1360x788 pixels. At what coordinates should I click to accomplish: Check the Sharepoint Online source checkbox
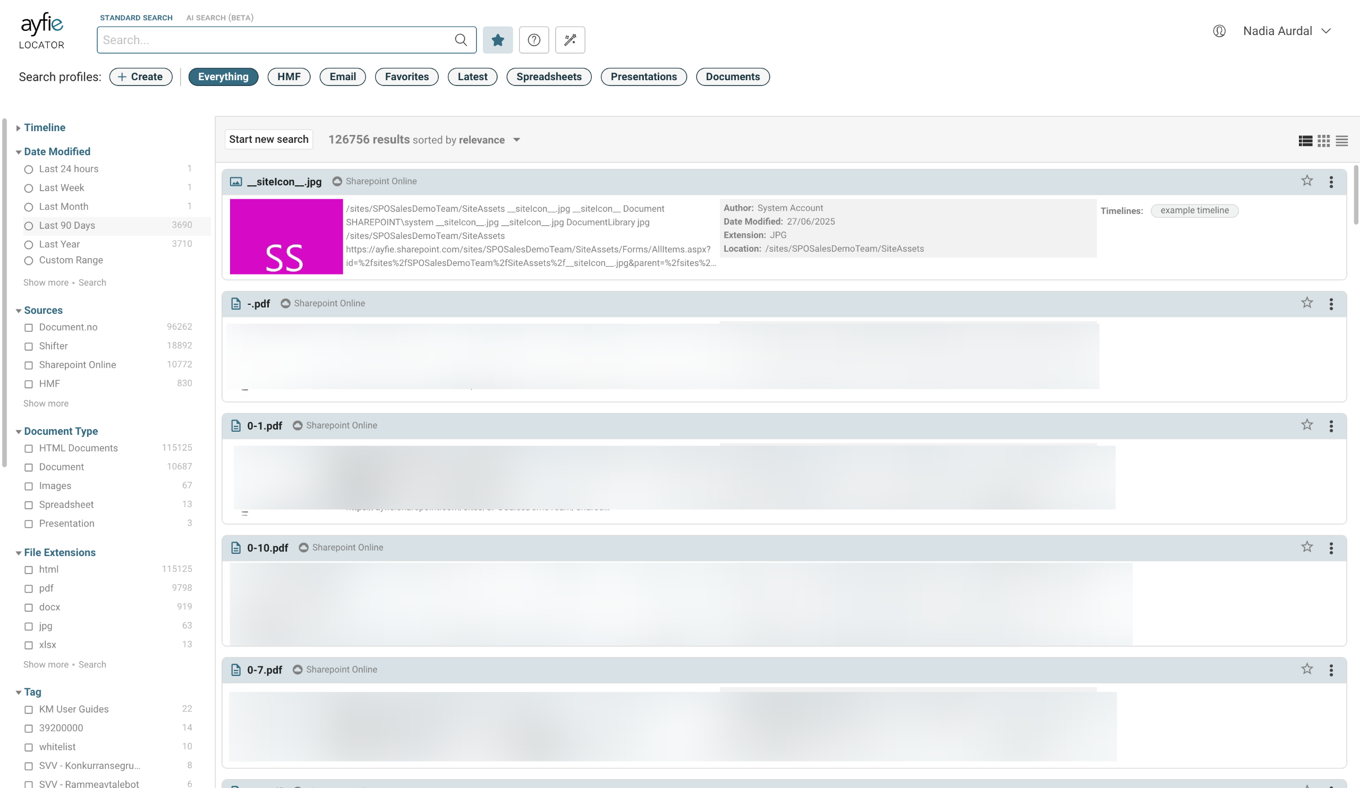tap(29, 365)
